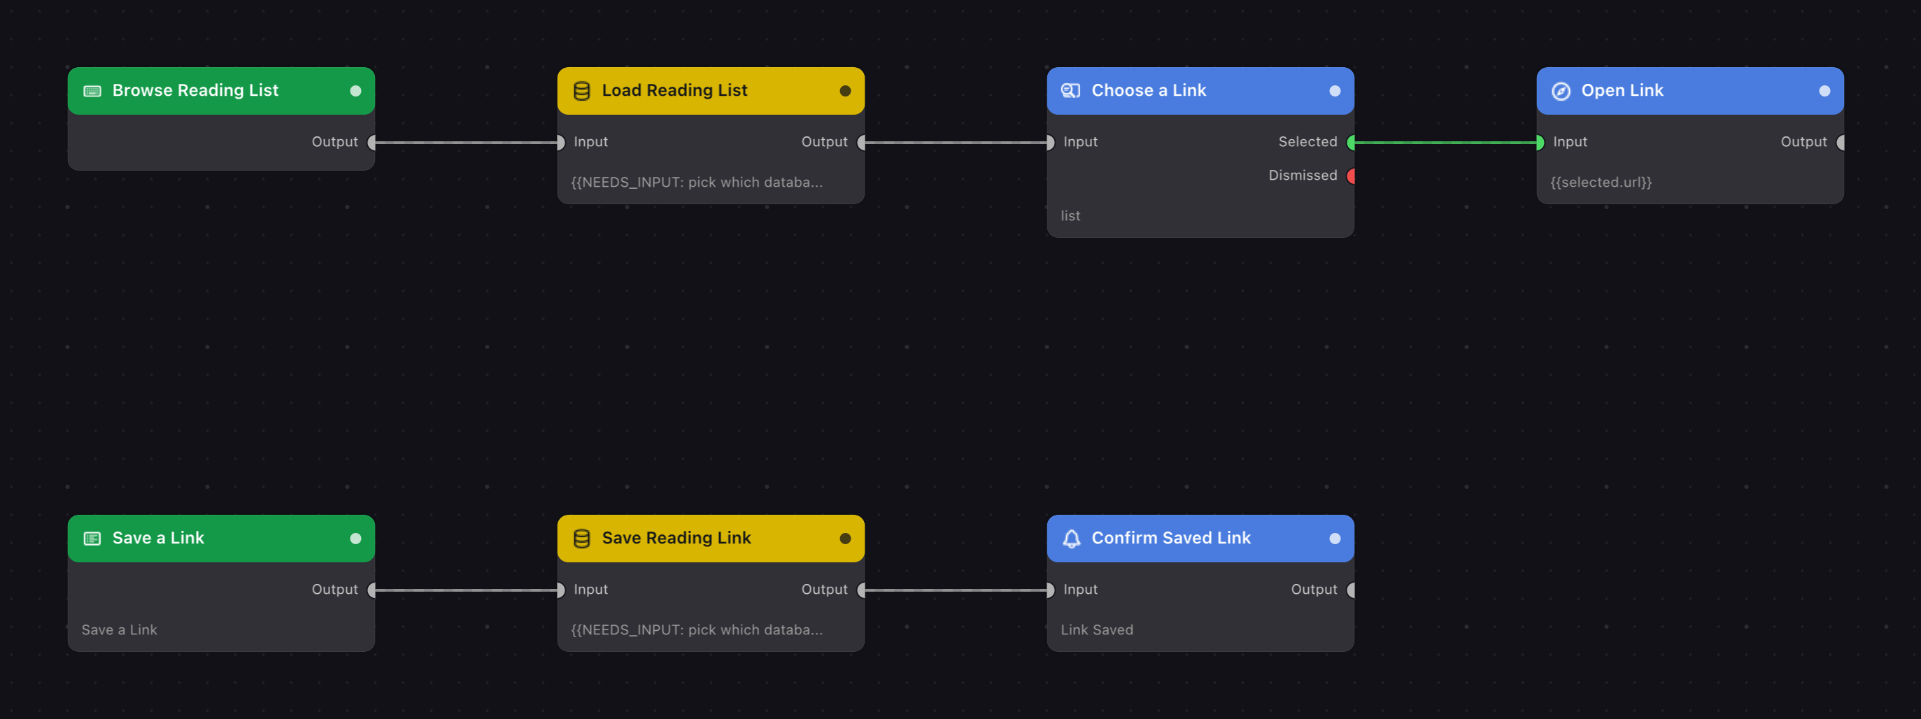
Task: Select wire between Save Reading Link and Confirm Saved Link
Action: pyautogui.click(x=956, y=590)
